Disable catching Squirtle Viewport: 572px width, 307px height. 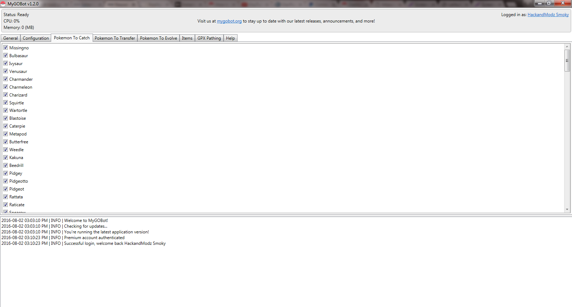coord(5,103)
